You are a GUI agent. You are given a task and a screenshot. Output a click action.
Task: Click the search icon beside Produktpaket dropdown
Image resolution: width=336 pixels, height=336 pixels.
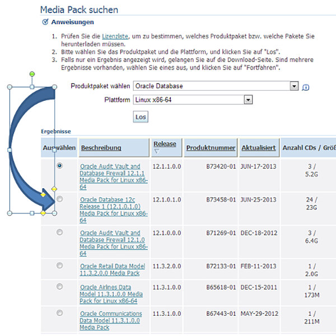[x=305, y=87]
